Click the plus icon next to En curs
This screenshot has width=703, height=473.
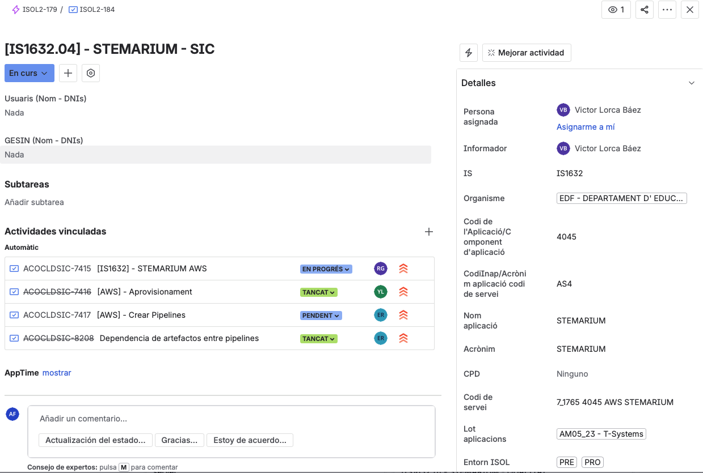pyautogui.click(x=68, y=73)
